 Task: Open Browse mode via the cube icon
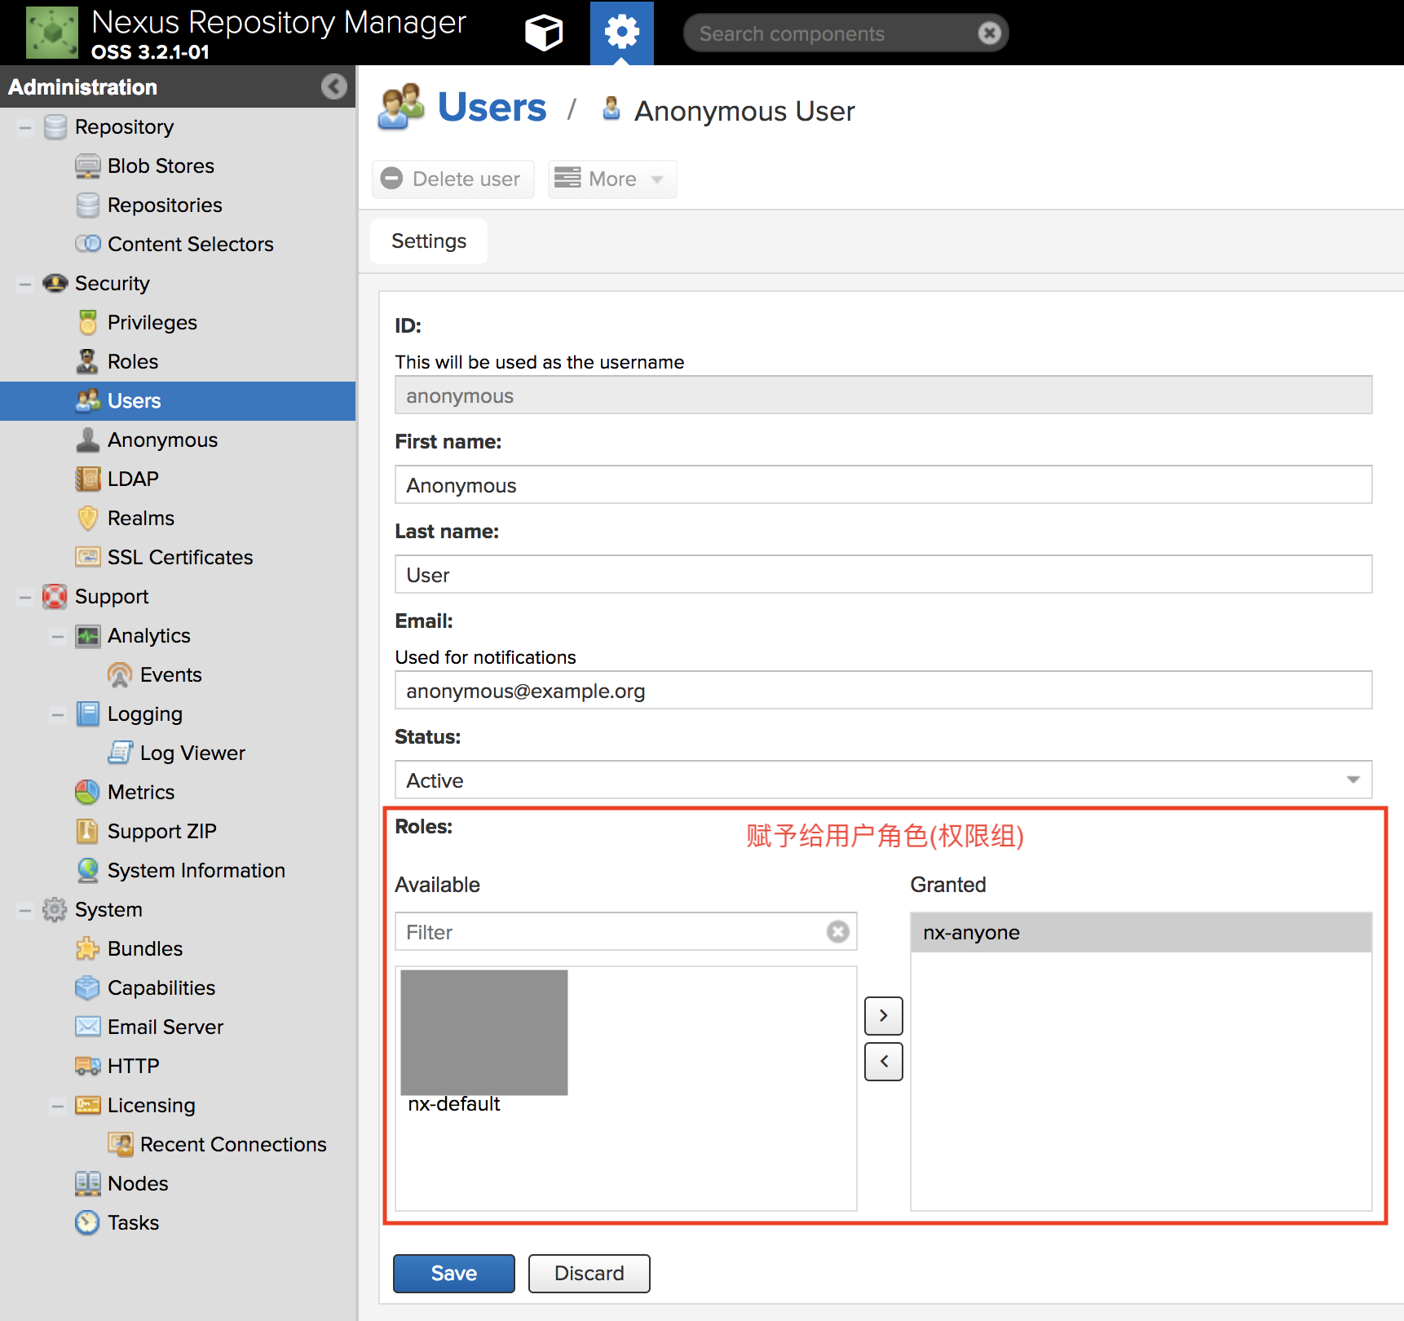click(544, 33)
